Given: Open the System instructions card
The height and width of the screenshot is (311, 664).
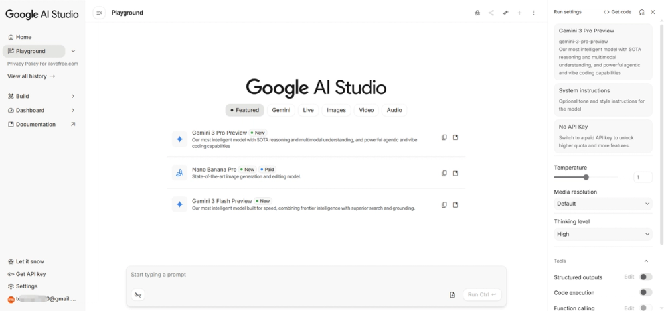Looking at the screenshot, I should 603,99.
